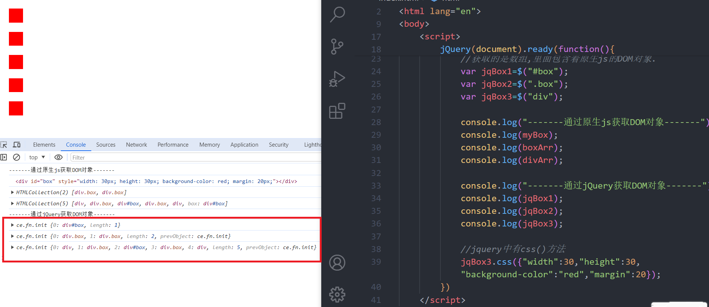Expand the HTMLCollection(2) log entry

13,192
